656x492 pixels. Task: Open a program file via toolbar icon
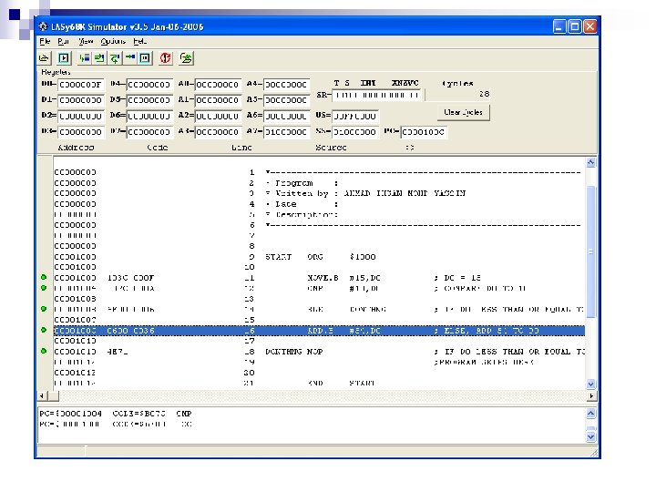pos(44,58)
